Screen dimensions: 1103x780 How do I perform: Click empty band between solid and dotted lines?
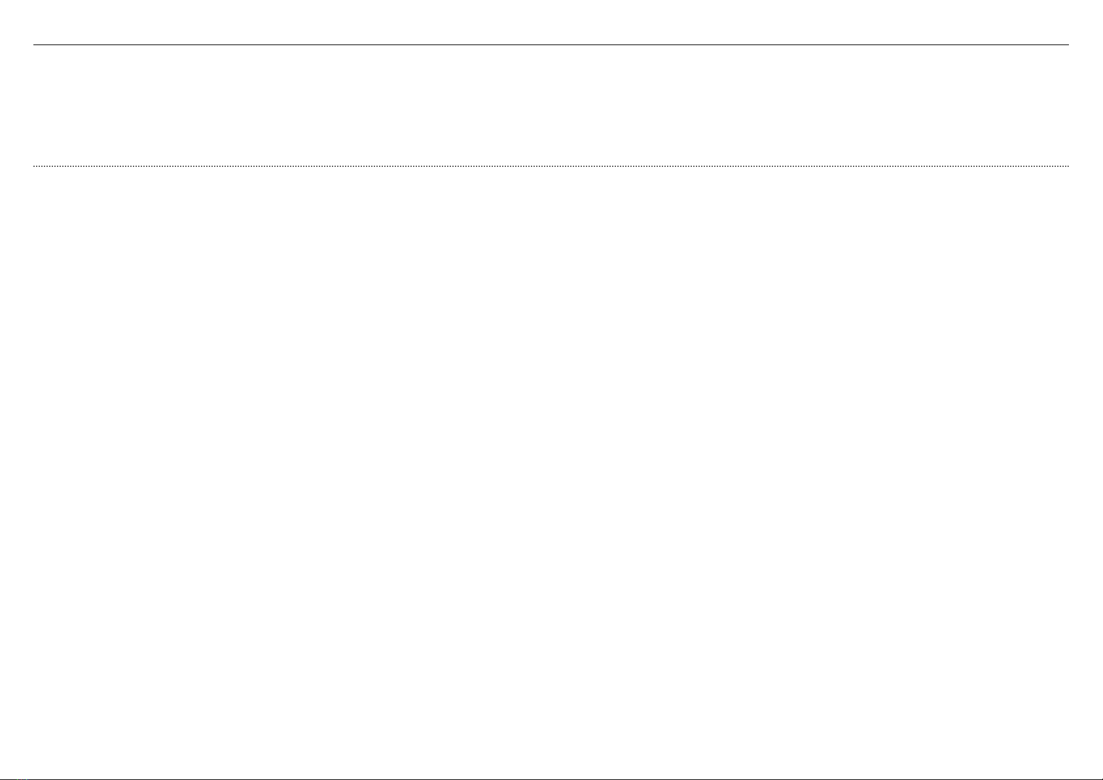point(551,105)
